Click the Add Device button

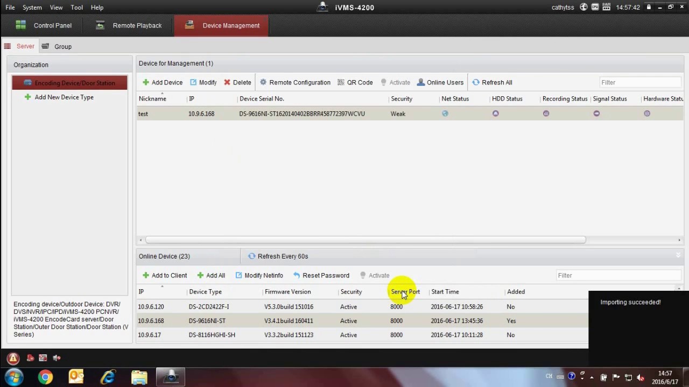[x=163, y=82]
